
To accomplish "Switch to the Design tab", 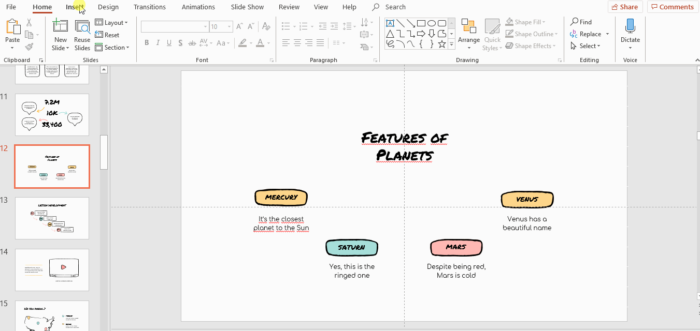I will (x=108, y=7).
